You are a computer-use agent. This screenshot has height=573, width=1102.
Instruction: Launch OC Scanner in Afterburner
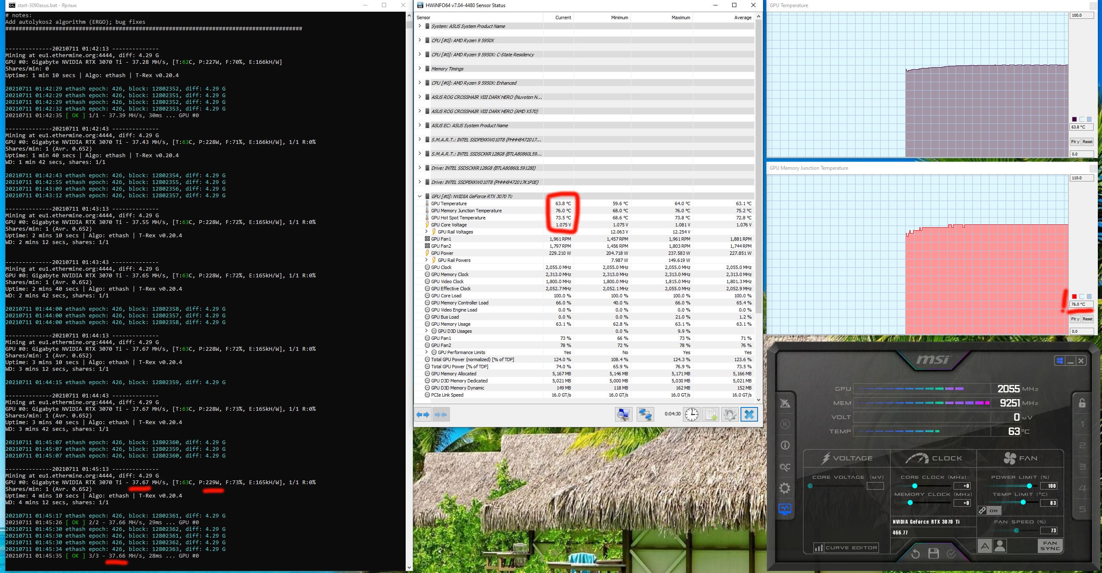(x=785, y=467)
